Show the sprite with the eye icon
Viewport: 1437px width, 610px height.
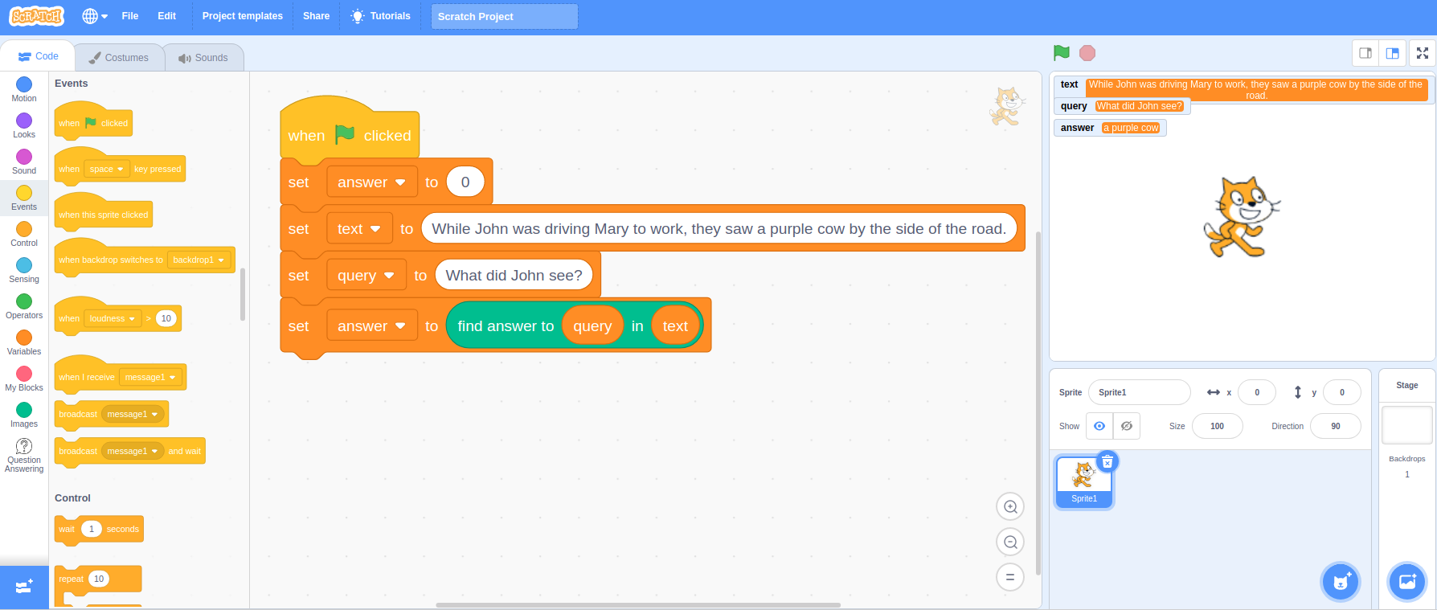(1099, 426)
